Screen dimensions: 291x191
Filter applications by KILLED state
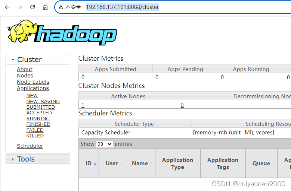point(35,136)
